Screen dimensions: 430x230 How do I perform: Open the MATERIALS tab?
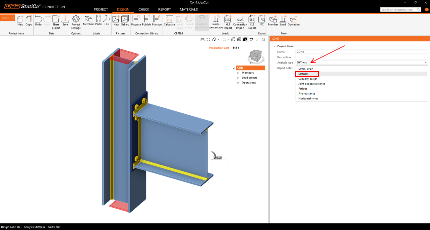point(188,10)
